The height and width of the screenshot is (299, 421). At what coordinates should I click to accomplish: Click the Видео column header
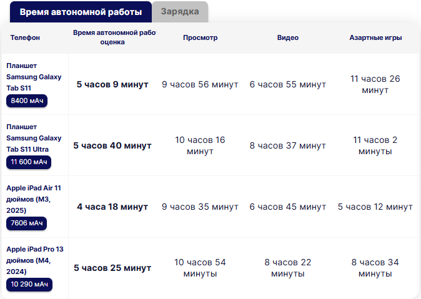287,37
